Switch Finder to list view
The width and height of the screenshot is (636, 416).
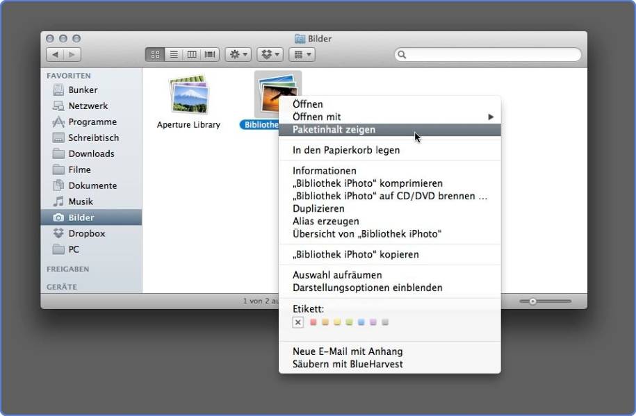[x=173, y=54]
